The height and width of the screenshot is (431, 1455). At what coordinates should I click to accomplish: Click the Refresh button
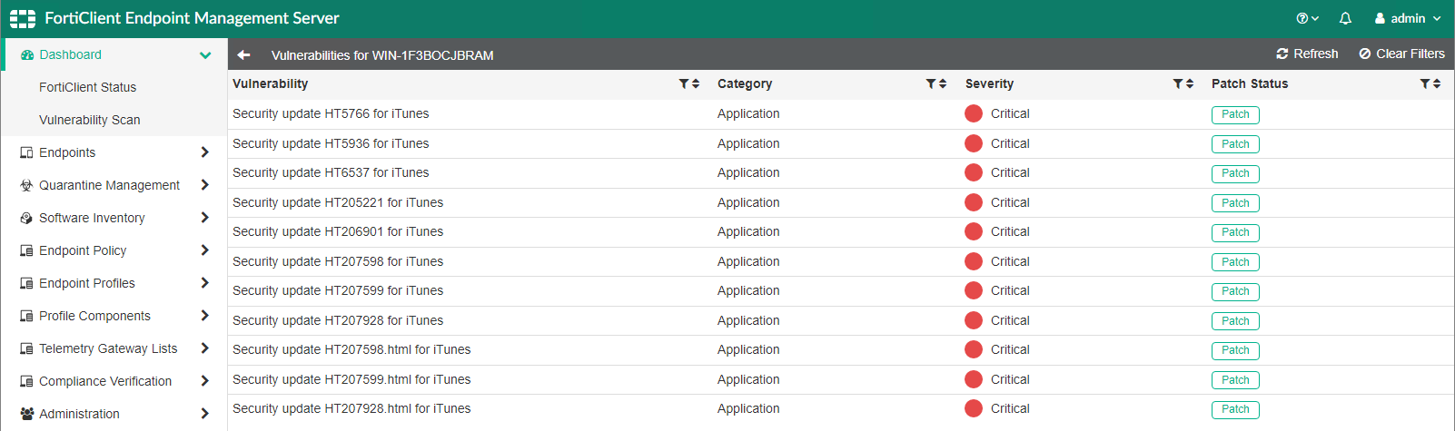pyautogui.click(x=1307, y=54)
